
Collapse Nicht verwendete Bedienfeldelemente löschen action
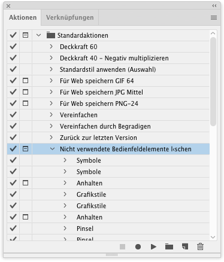[52, 149]
